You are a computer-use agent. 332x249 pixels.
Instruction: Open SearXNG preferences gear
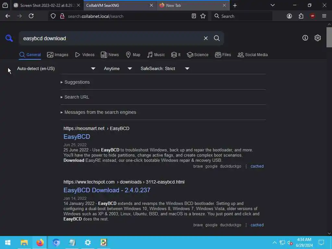pyautogui.click(x=317, y=38)
